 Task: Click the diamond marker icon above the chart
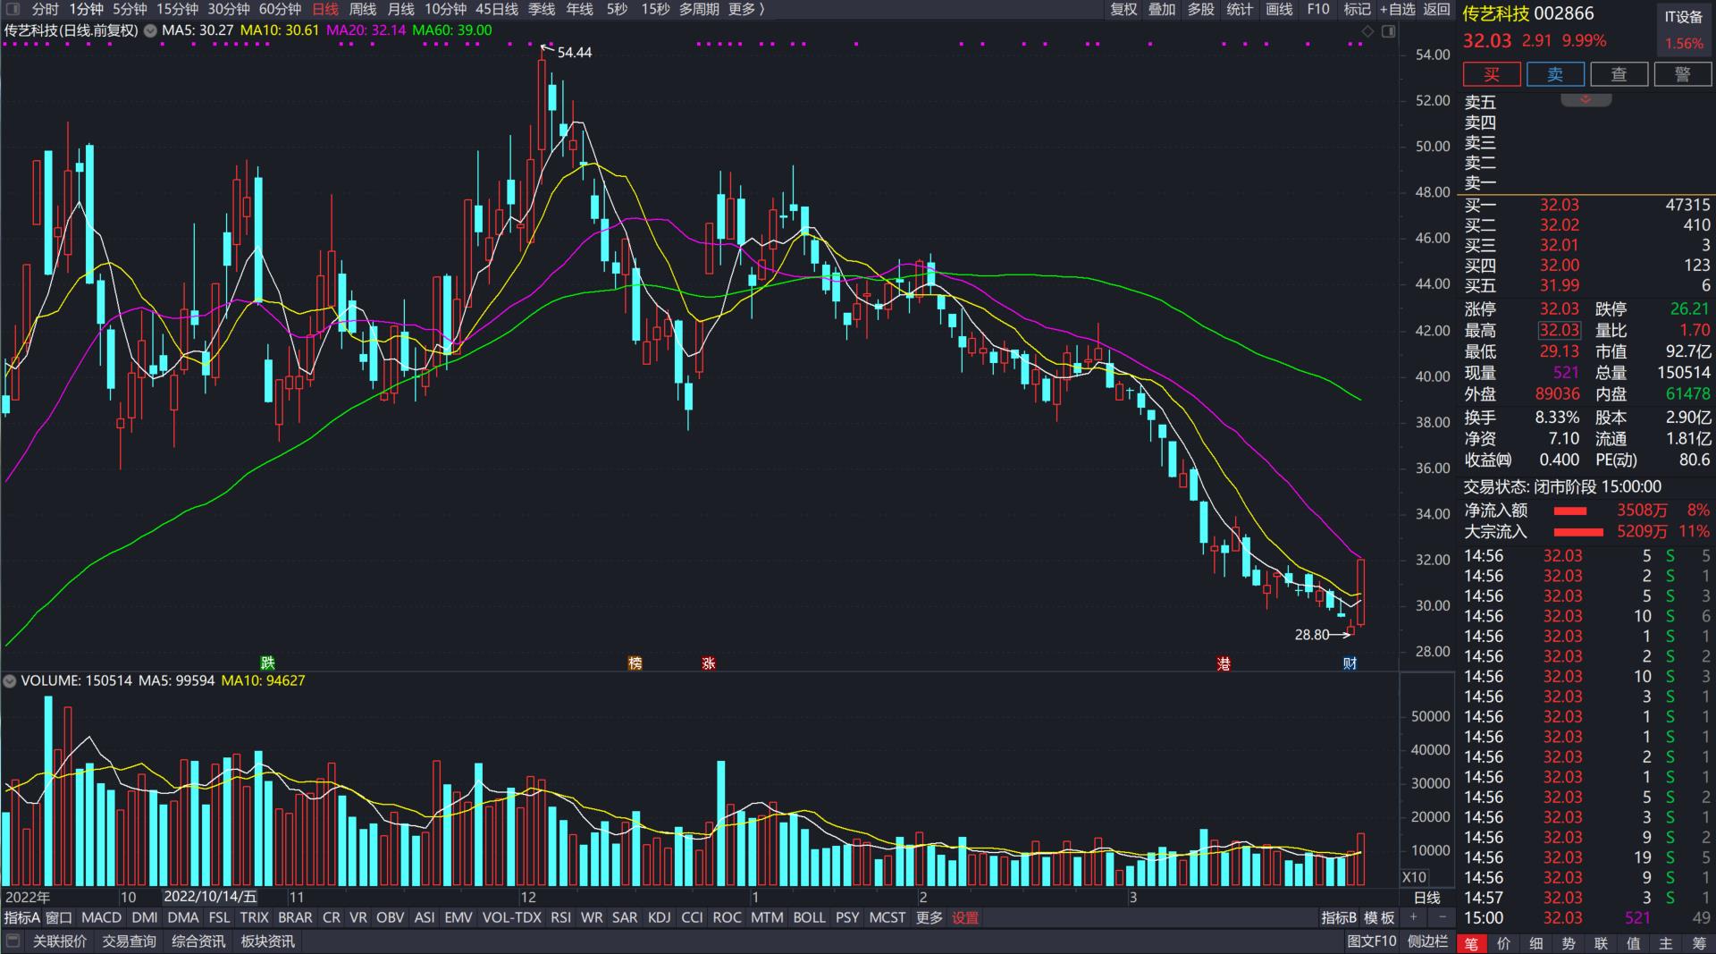pos(1367,31)
